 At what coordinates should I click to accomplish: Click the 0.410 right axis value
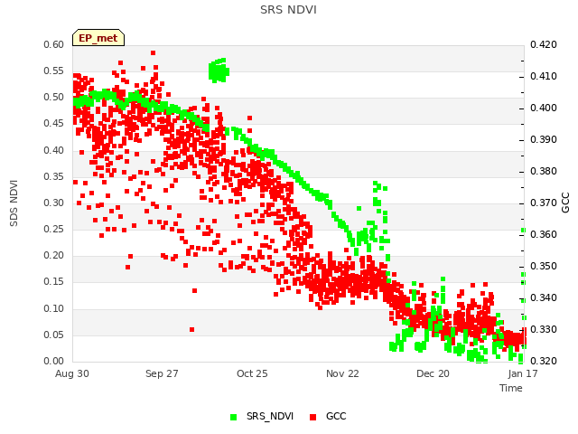tap(544, 76)
